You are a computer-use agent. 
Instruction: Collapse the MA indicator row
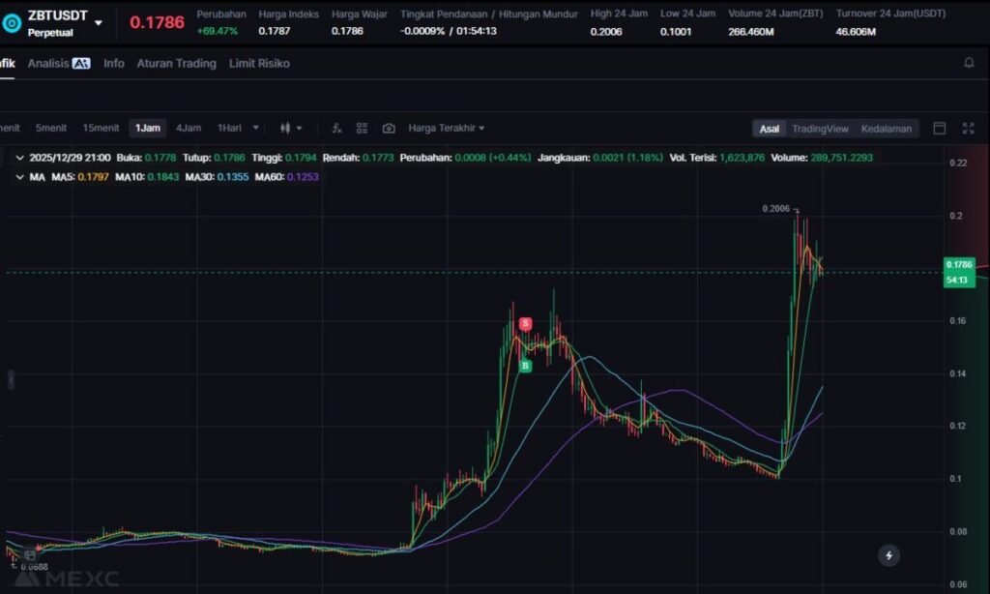(19, 177)
